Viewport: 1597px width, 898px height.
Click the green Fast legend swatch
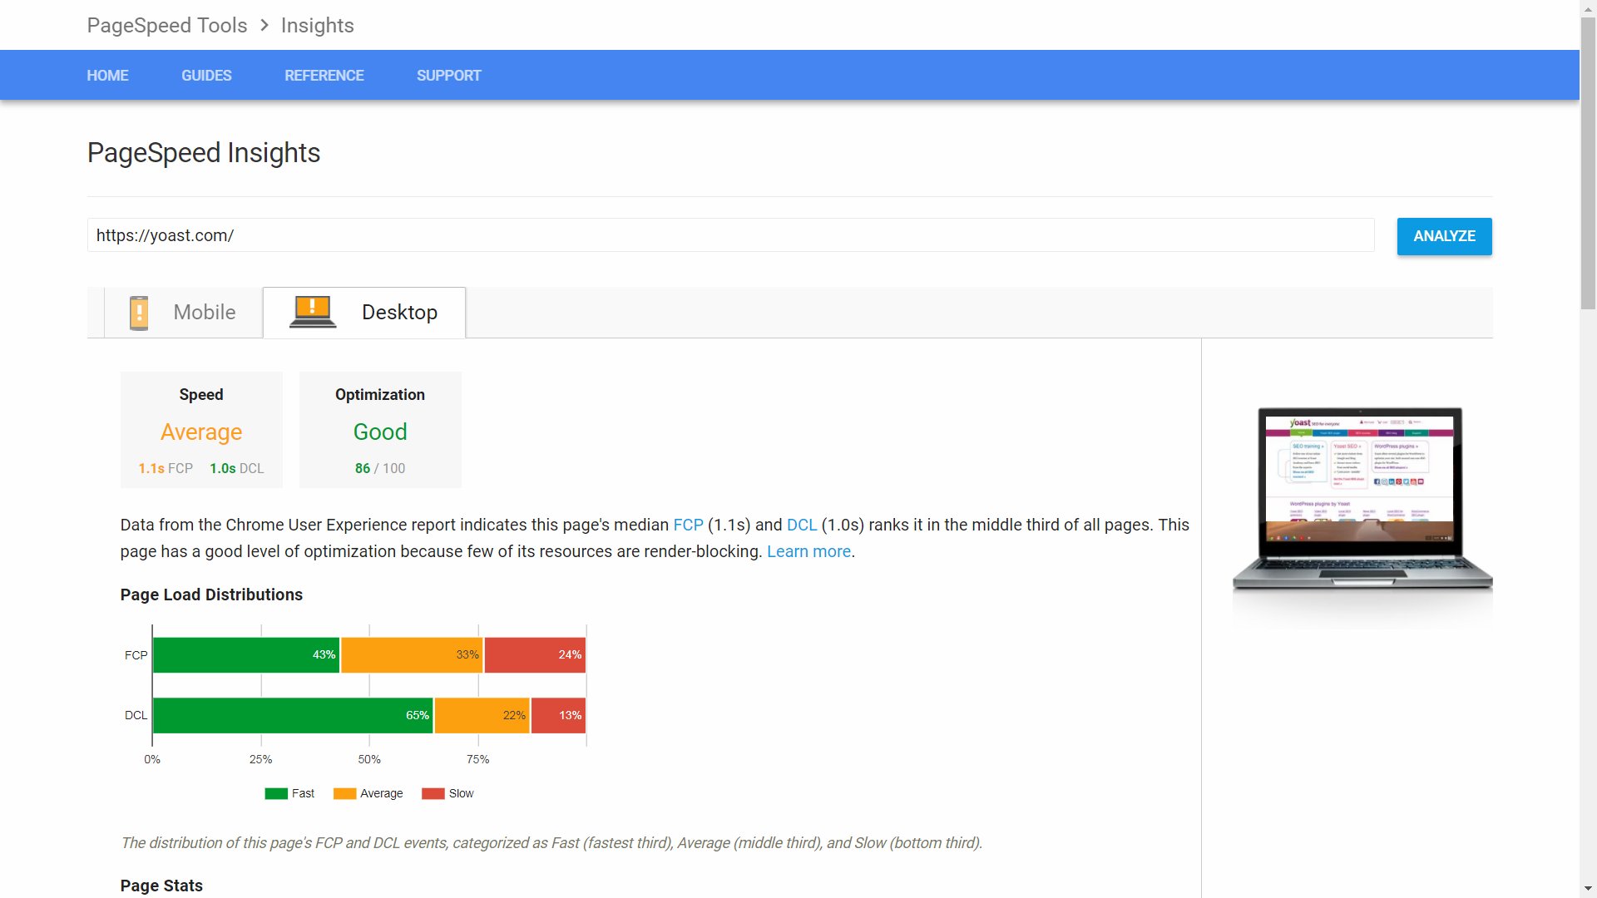276,793
